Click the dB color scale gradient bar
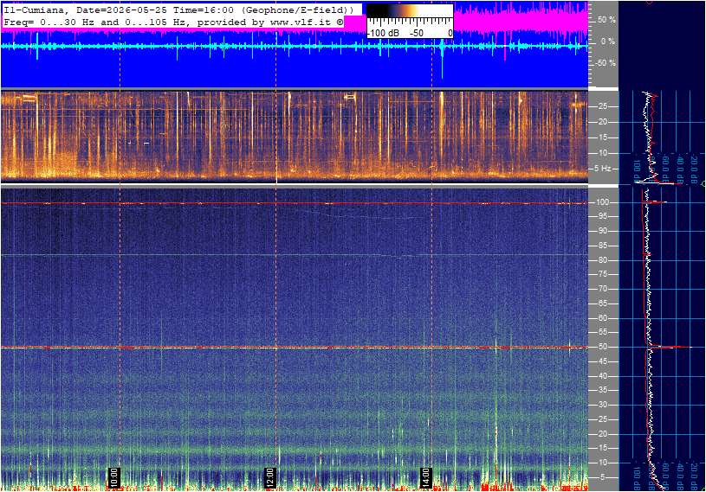The width and height of the screenshot is (706, 492). pyautogui.click(x=410, y=11)
